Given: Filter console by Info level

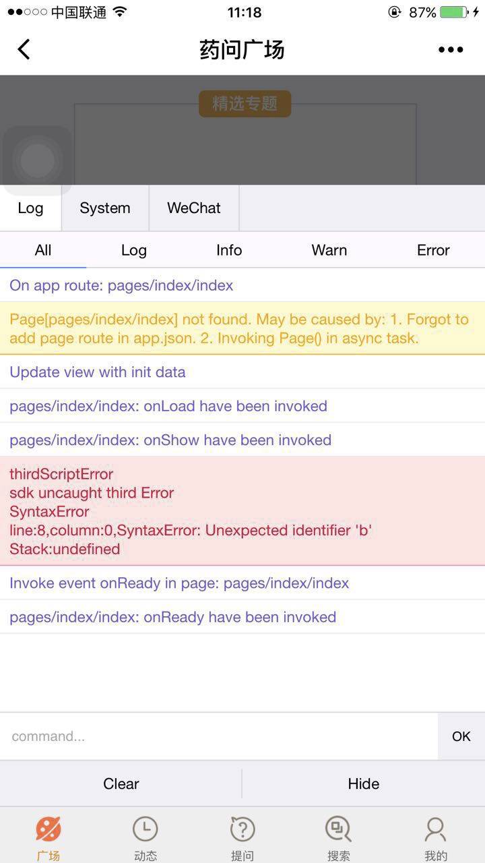Looking at the screenshot, I should (229, 250).
